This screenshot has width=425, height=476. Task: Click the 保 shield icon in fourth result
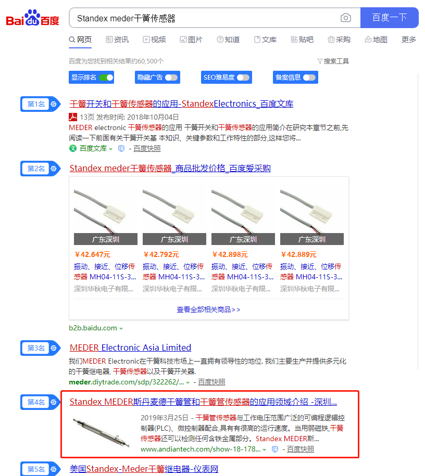coord(275,449)
